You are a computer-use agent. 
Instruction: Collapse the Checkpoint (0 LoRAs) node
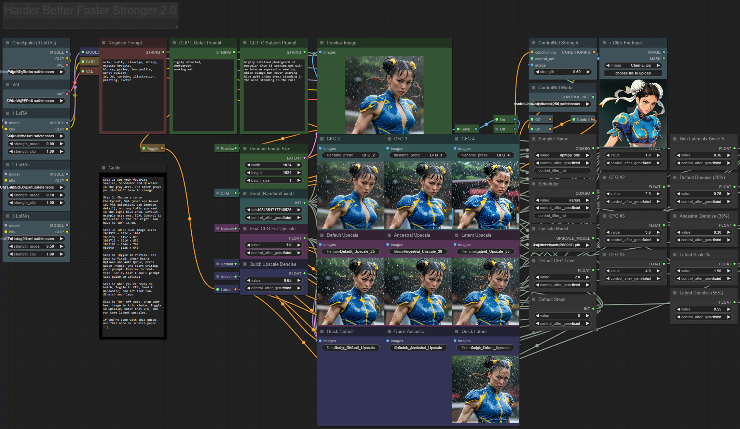tap(8, 43)
